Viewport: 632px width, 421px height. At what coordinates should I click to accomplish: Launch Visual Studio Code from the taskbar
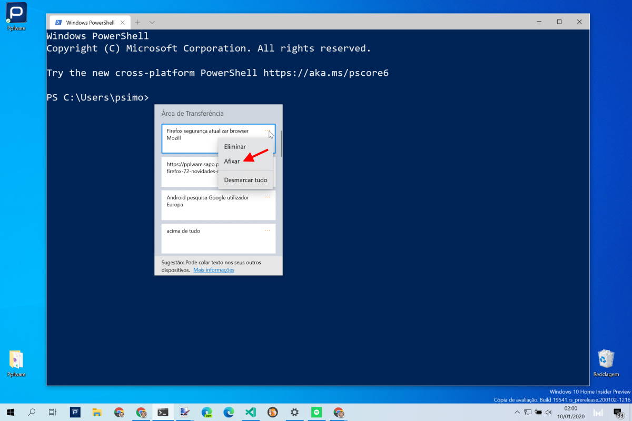click(250, 412)
